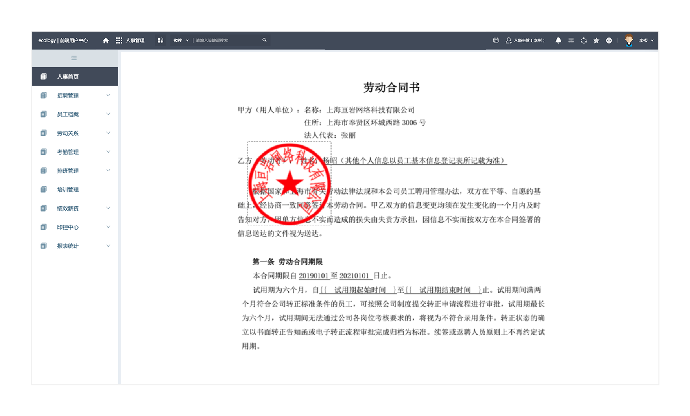Click the share icon in the top bar
690x416 pixels.
584,40
